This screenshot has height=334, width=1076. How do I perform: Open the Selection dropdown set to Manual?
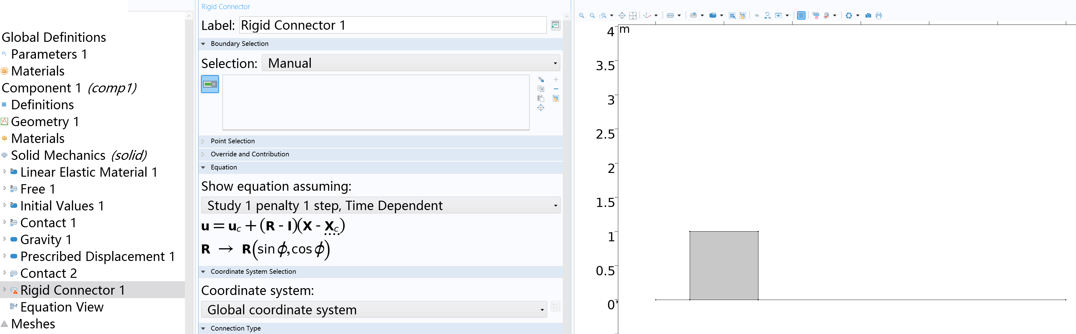[x=411, y=63]
